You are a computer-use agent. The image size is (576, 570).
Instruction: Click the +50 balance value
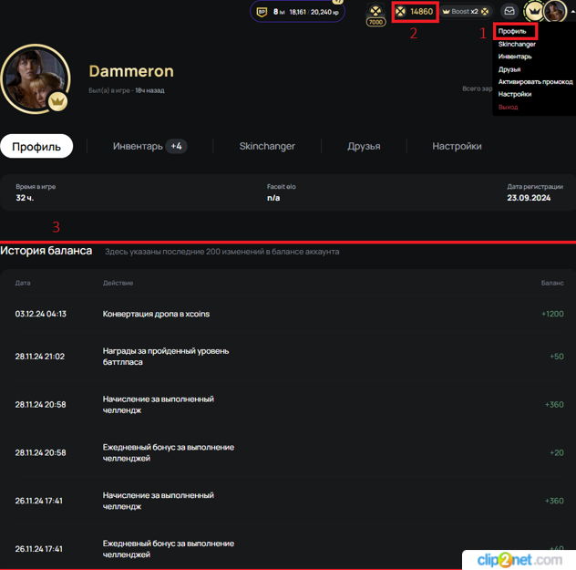click(557, 357)
